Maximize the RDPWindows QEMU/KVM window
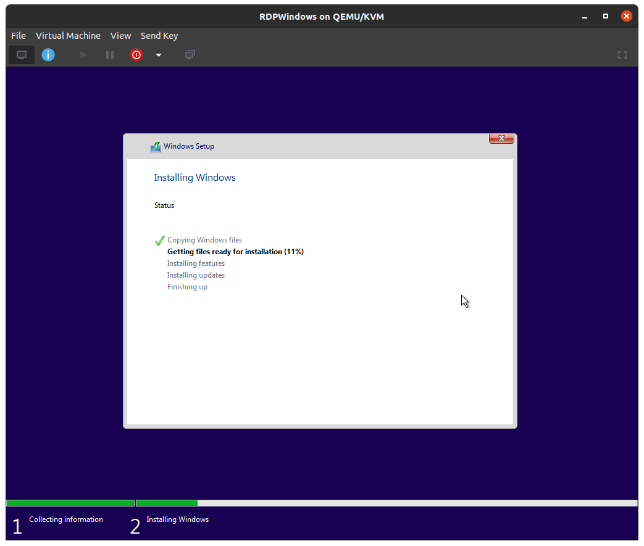 click(x=606, y=16)
